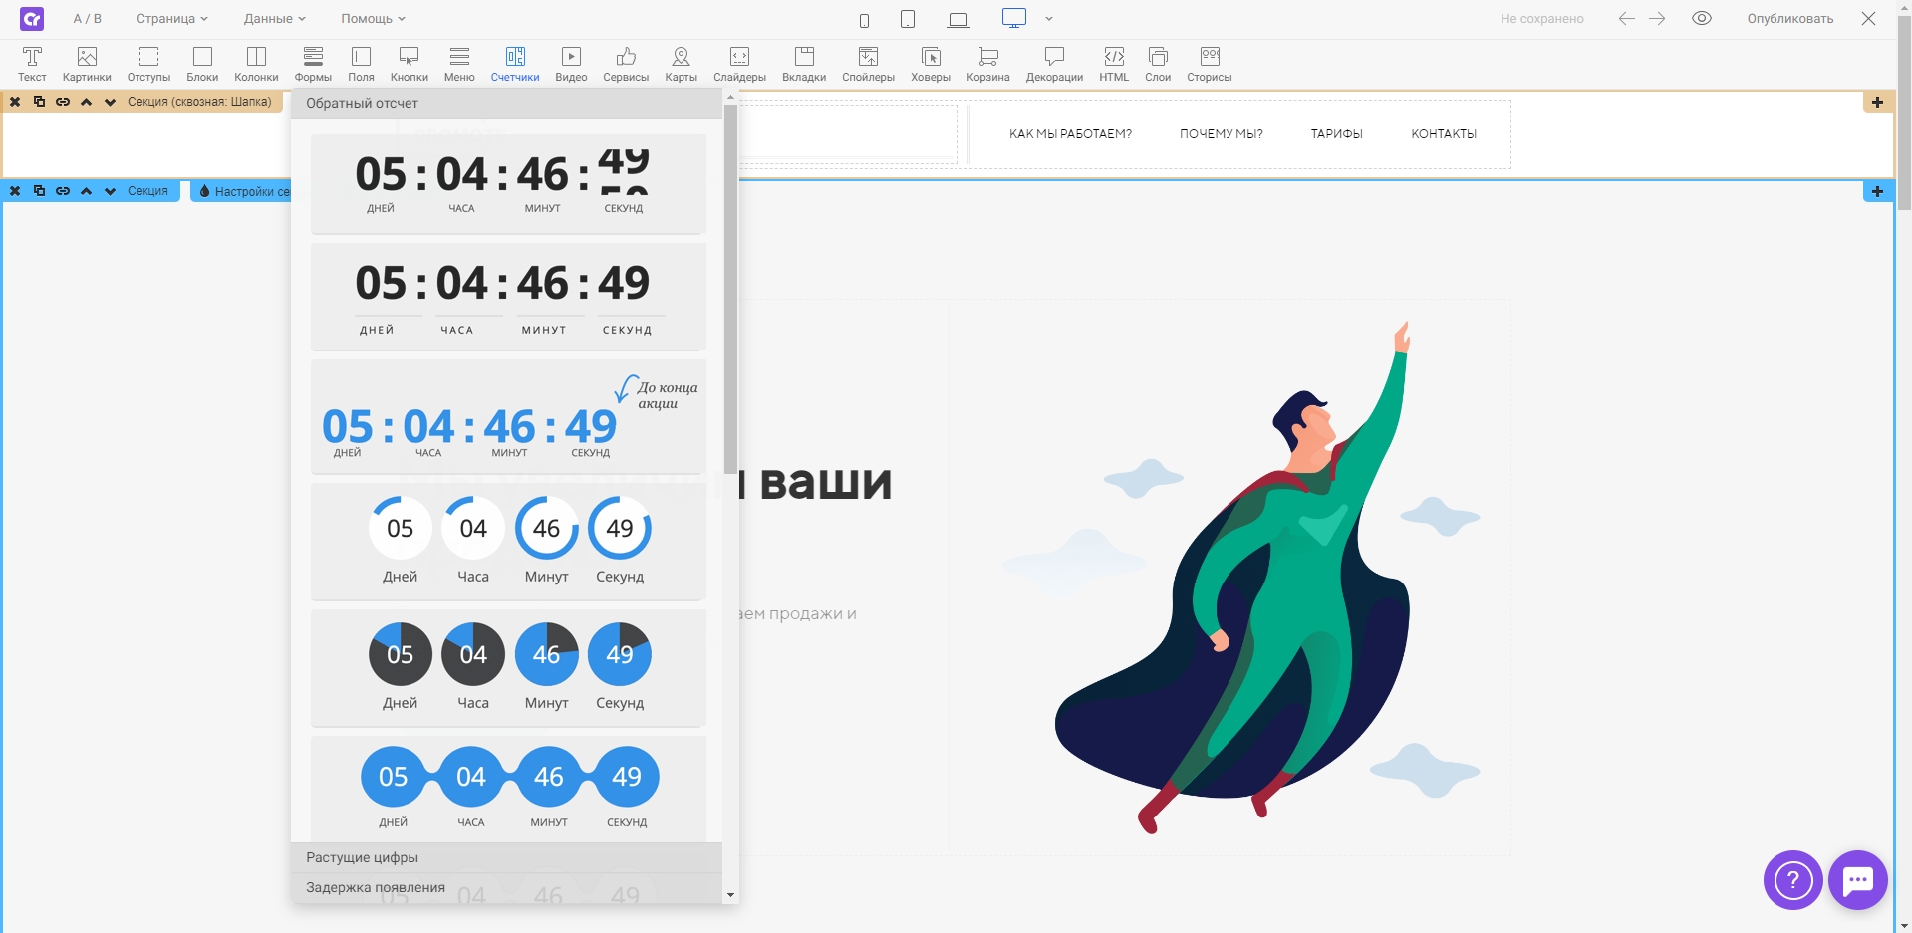Open the Спойлеры tool
The height and width of the screenshot is (933, 1912).
click(868, 64)
